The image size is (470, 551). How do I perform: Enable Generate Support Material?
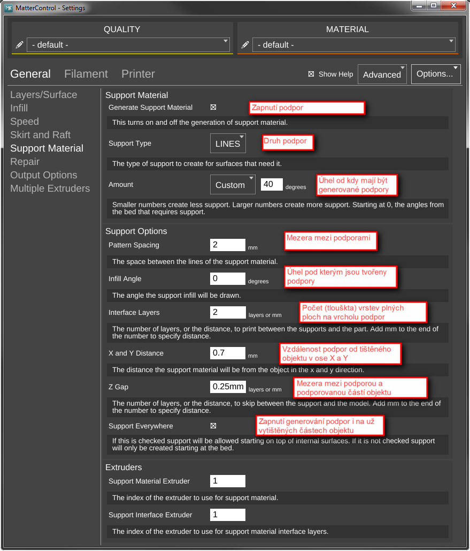(x=213, y=107)
